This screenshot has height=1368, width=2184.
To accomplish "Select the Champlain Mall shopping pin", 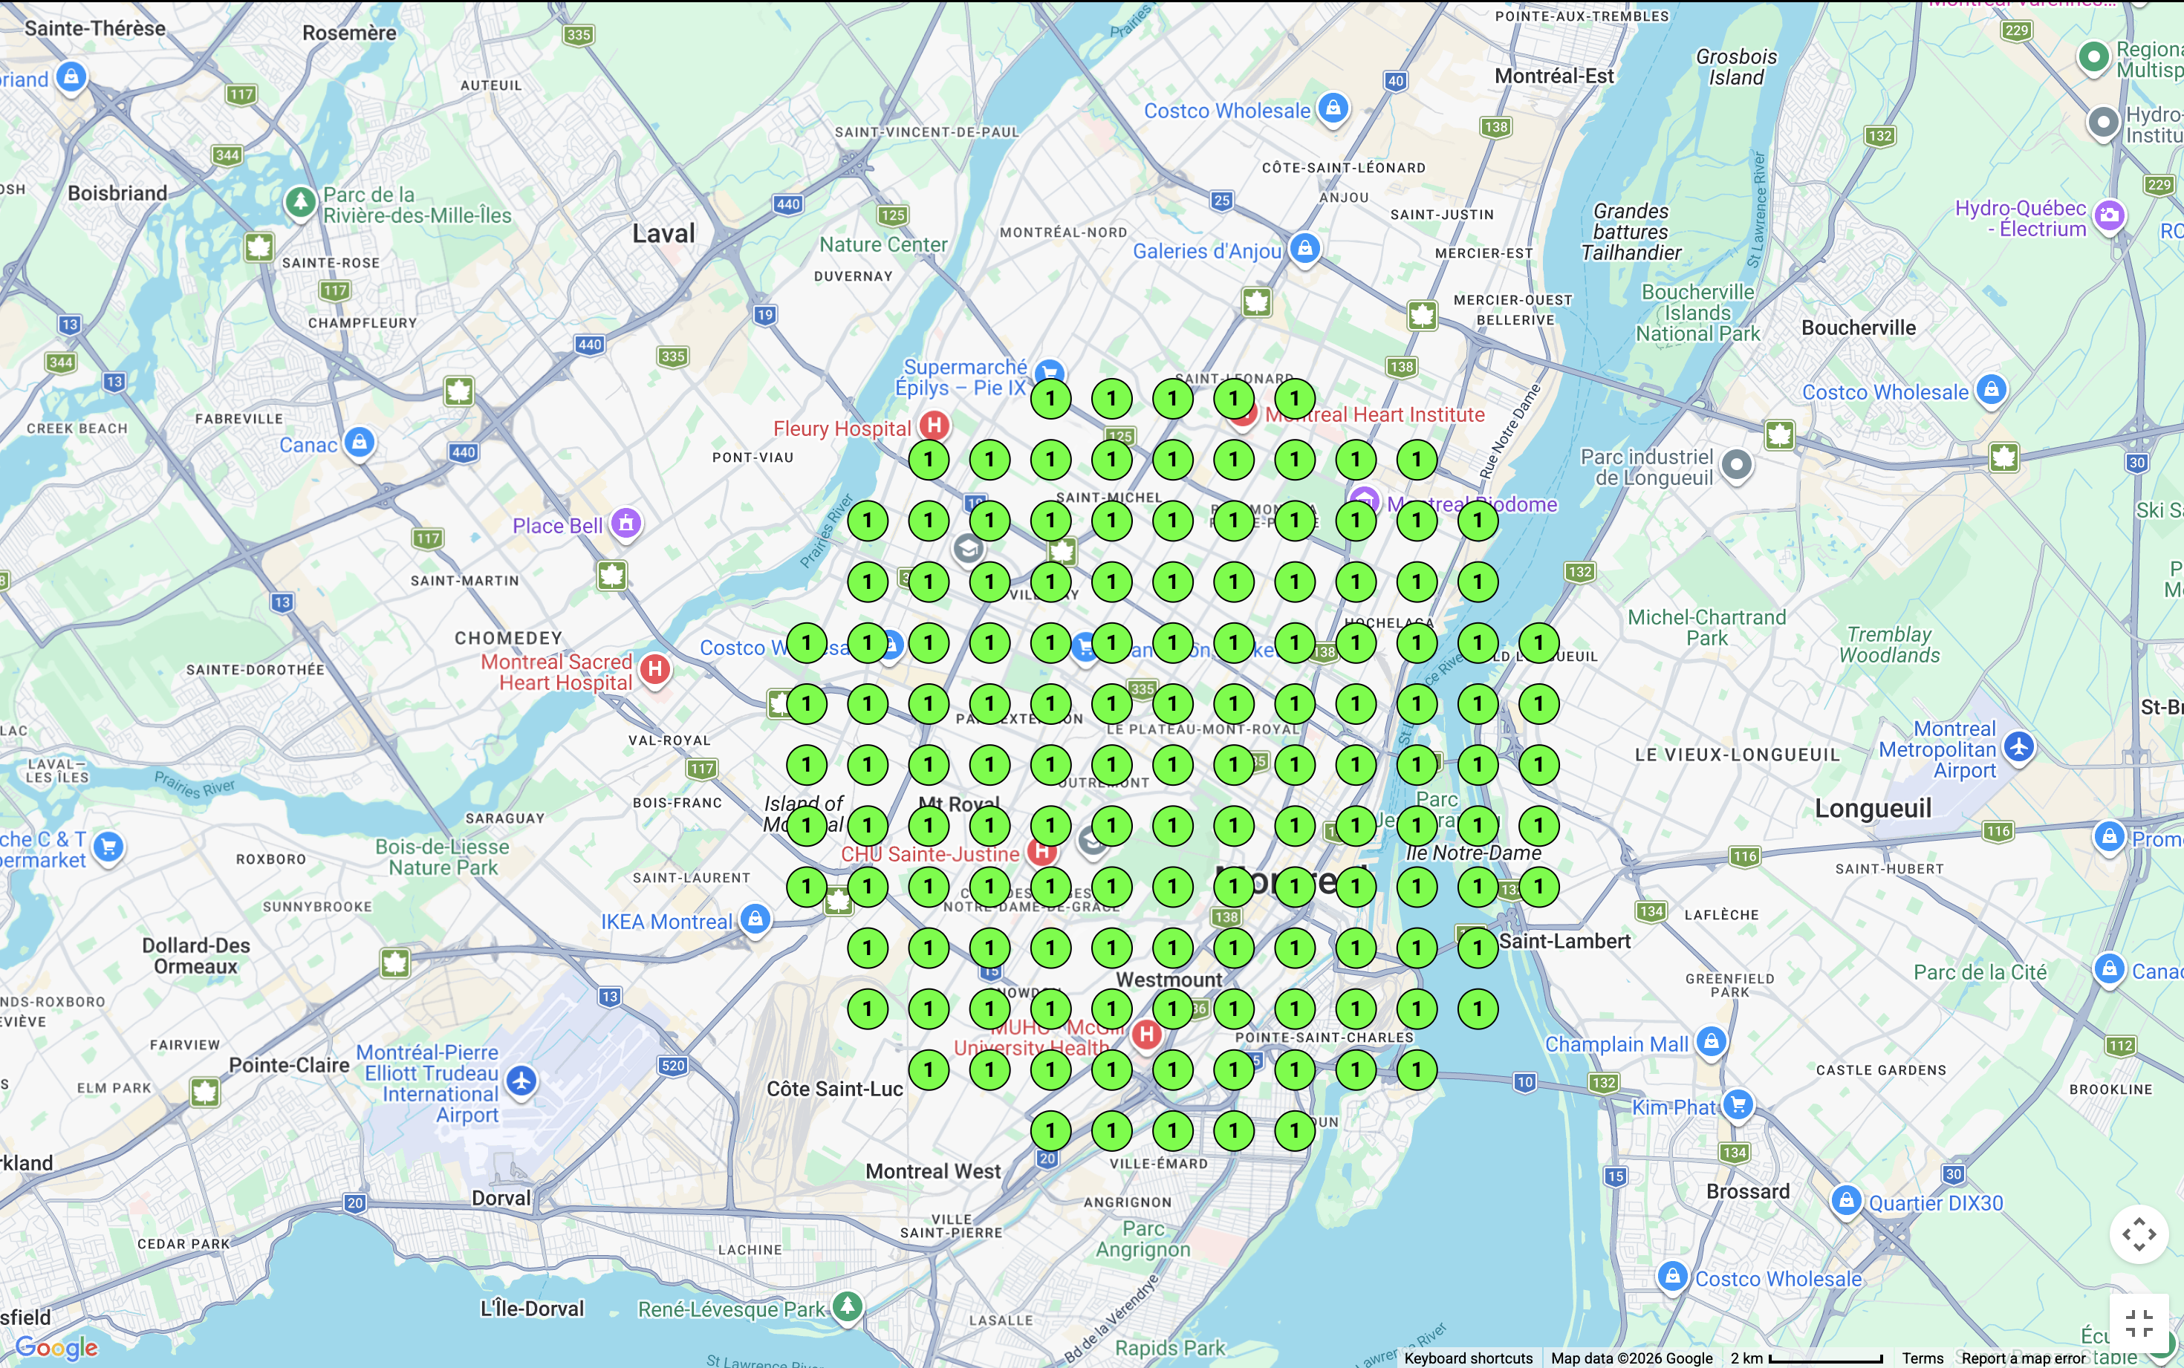I will (x=1711, y=1041).
